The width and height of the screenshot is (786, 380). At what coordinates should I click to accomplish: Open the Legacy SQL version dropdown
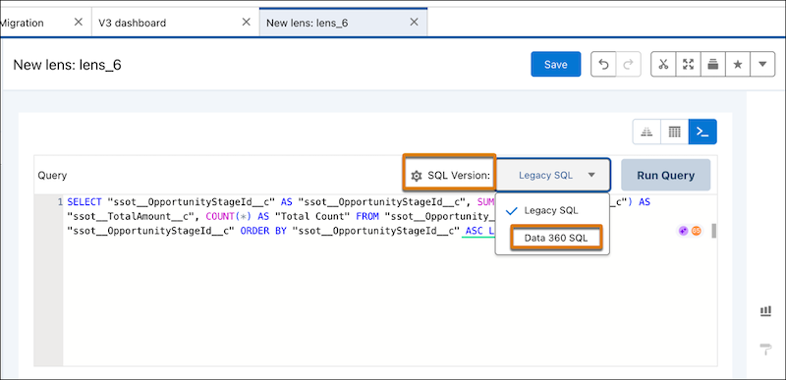coord(553,175)
